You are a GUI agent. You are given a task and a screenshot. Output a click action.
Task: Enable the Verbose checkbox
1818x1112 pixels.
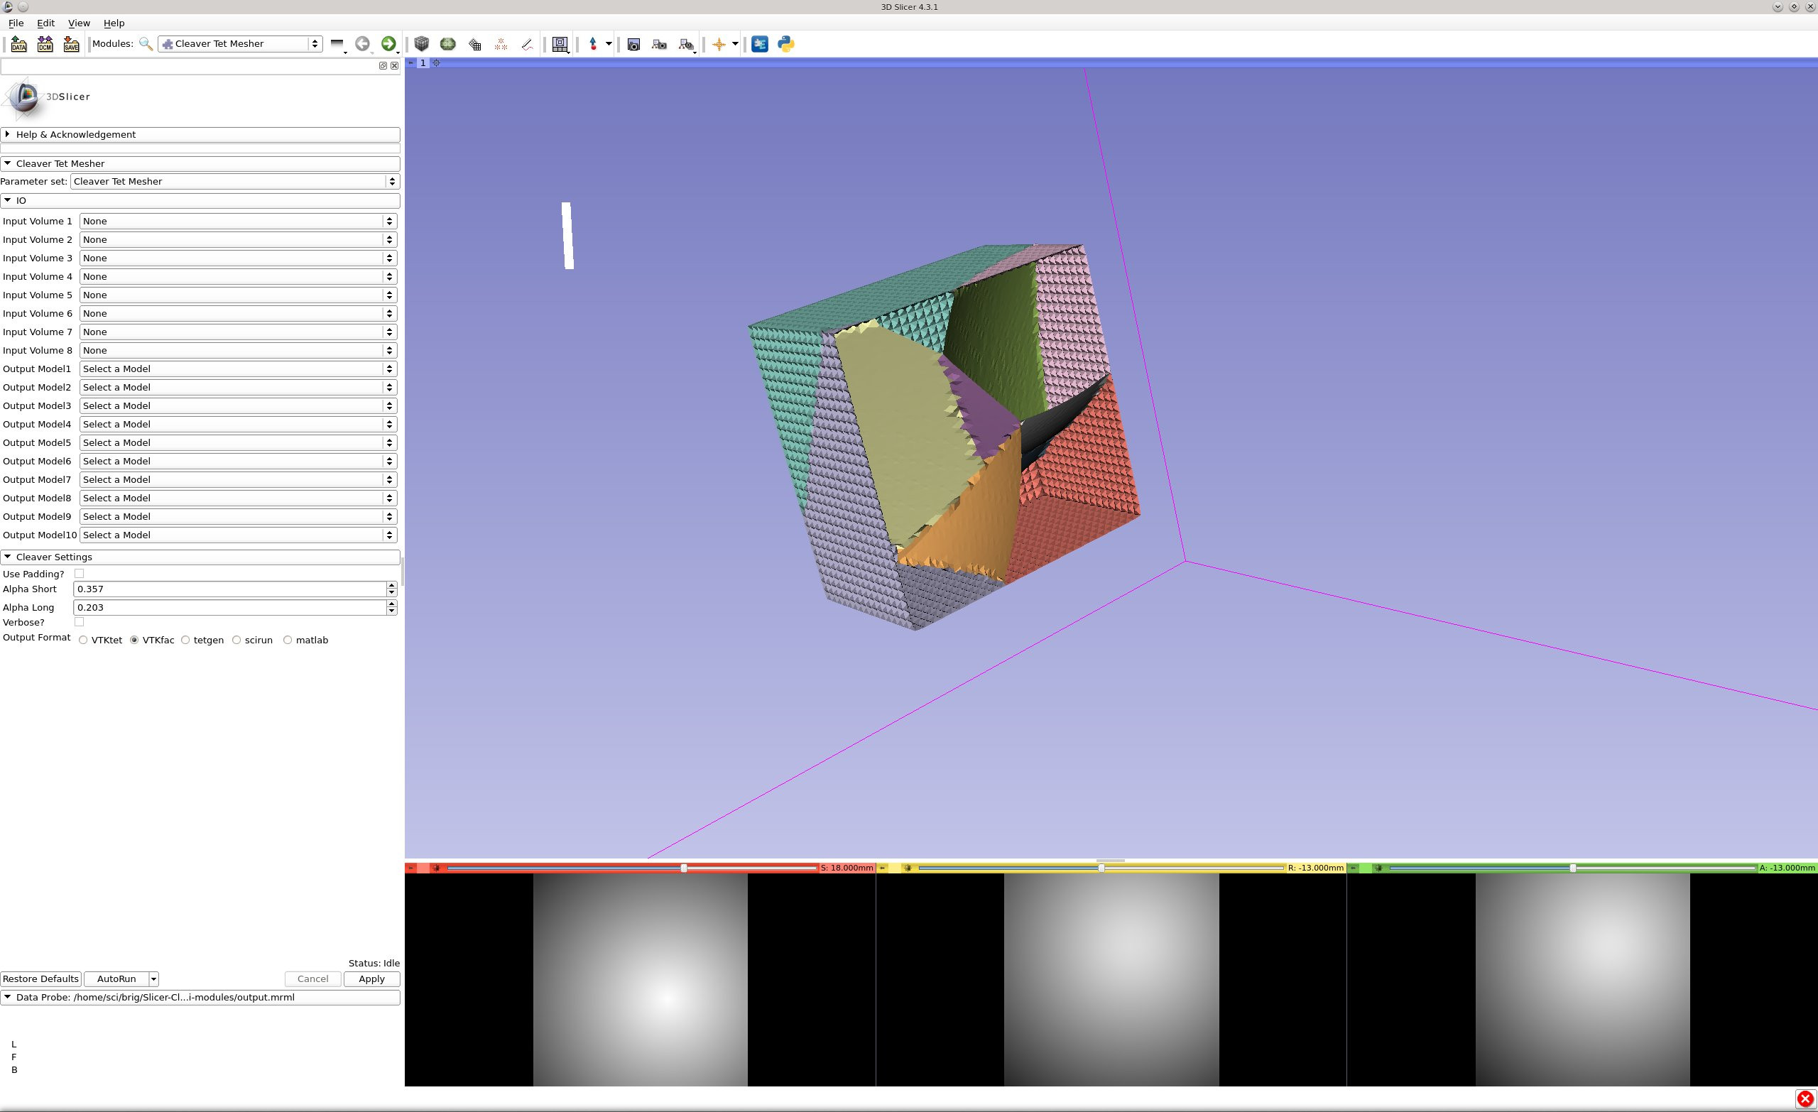[80, 622]
